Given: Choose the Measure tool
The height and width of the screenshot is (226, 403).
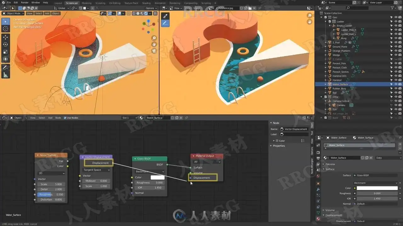Looking at the screenshot, I should (x=5, y=75).
